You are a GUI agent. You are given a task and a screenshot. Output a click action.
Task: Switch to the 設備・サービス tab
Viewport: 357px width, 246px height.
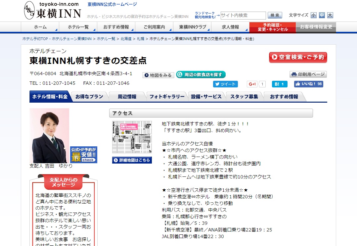tap(206, 97)
